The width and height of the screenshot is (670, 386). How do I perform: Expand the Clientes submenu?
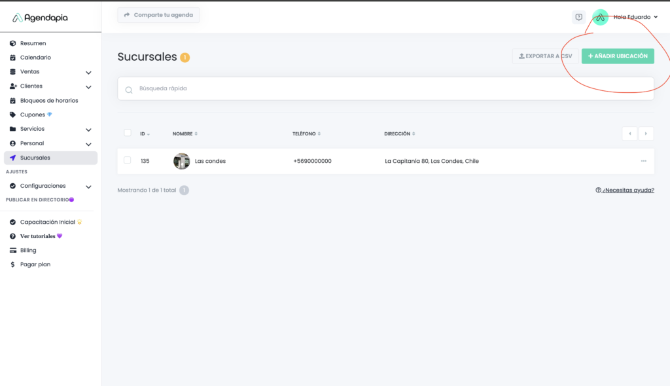coord(88,86)
